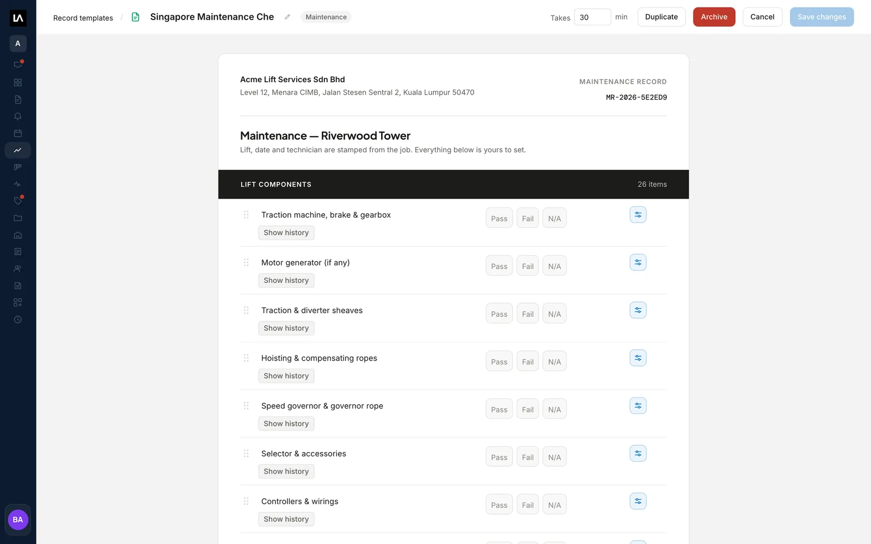Open the kanban board icon in sidebar

click(18, 167)
